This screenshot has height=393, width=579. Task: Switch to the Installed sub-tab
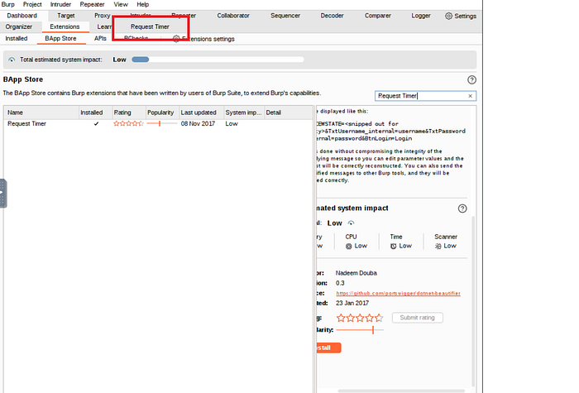click(17, 38)
